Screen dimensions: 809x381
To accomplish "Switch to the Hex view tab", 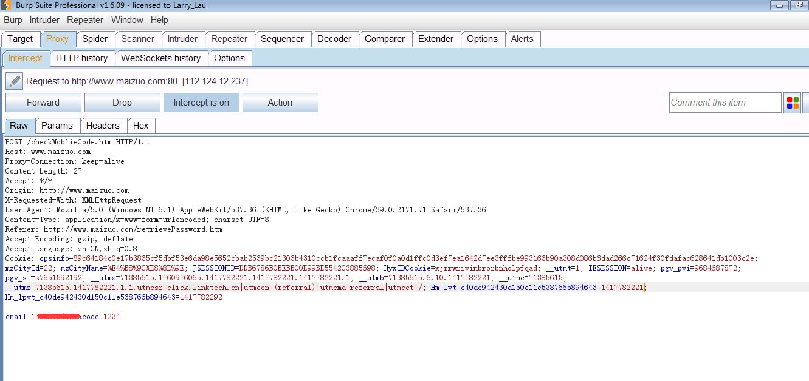I will pos(141,126).
